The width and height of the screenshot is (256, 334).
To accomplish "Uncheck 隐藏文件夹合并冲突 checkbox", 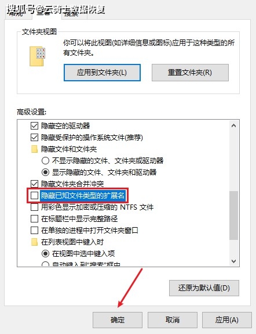I will (x=34, y=184).
